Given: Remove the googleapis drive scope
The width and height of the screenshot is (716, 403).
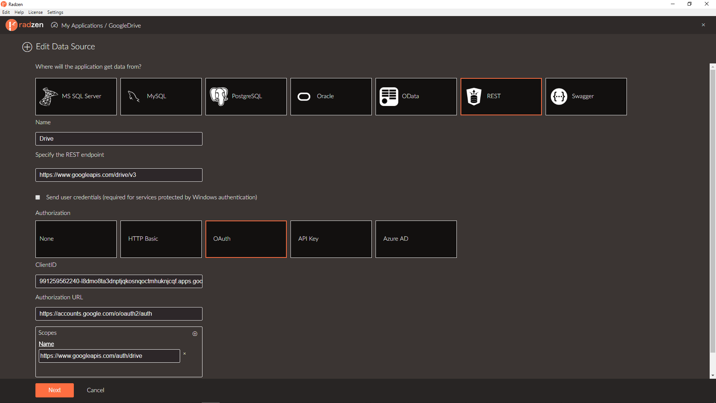Looking at the screenshot, I should 185,354.
